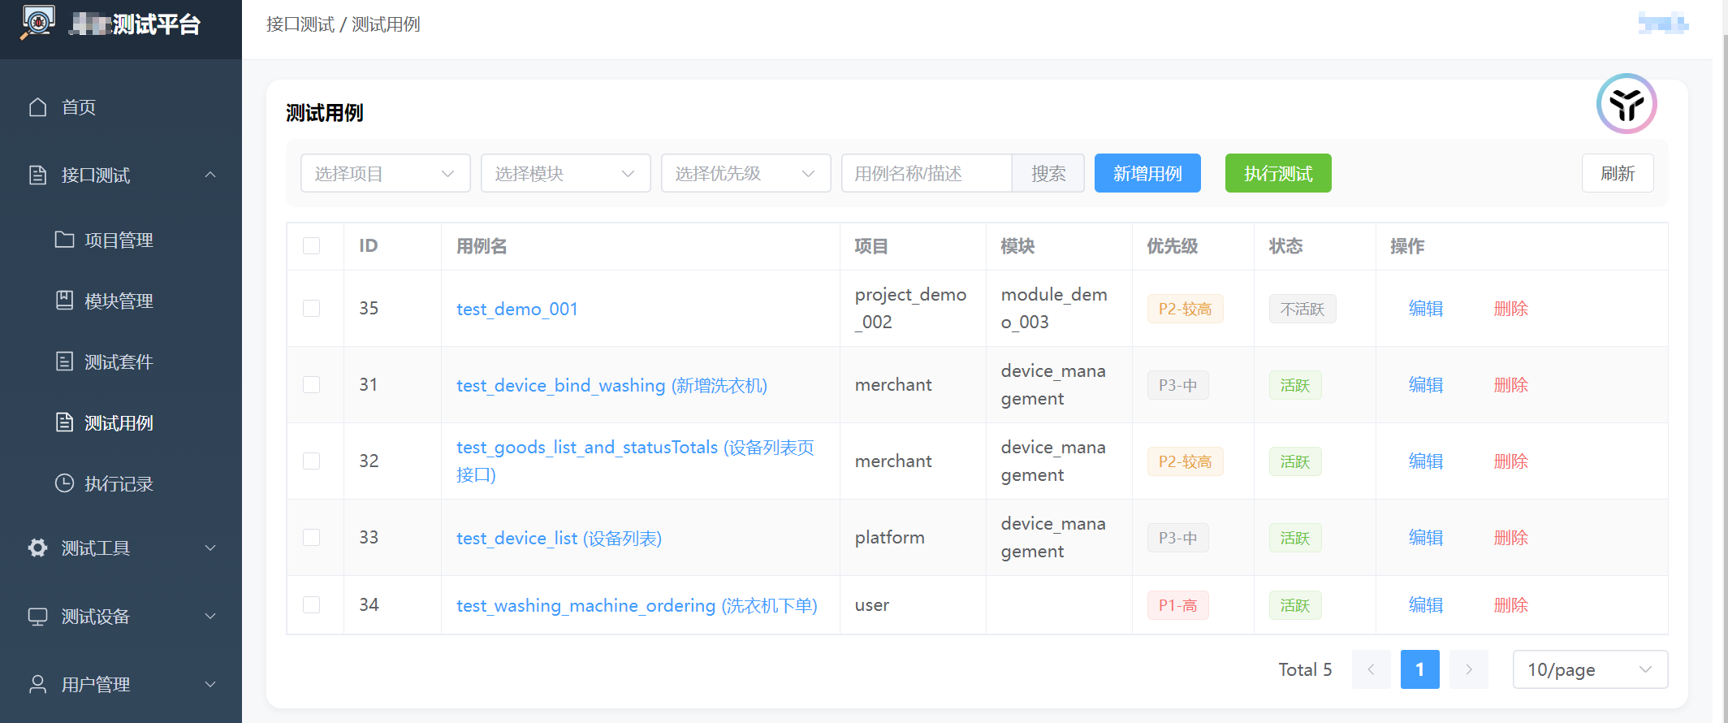
Task: Click 编辑 for test_demo_001
Action: click(x=1426, y=309)
